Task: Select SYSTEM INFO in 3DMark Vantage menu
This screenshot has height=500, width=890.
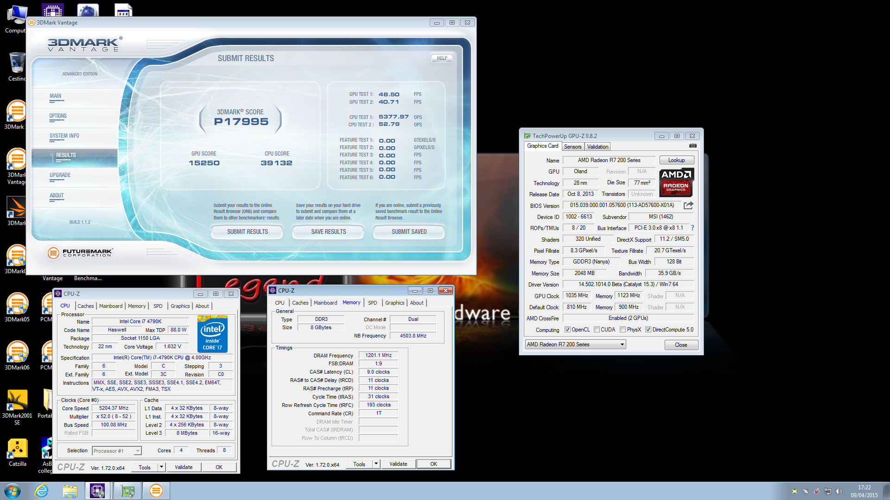Action: [x=64, y=136]
